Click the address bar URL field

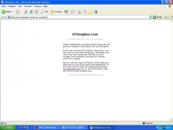tap(78, 17)
